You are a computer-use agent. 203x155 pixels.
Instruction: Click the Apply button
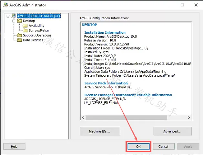[188, 147]
